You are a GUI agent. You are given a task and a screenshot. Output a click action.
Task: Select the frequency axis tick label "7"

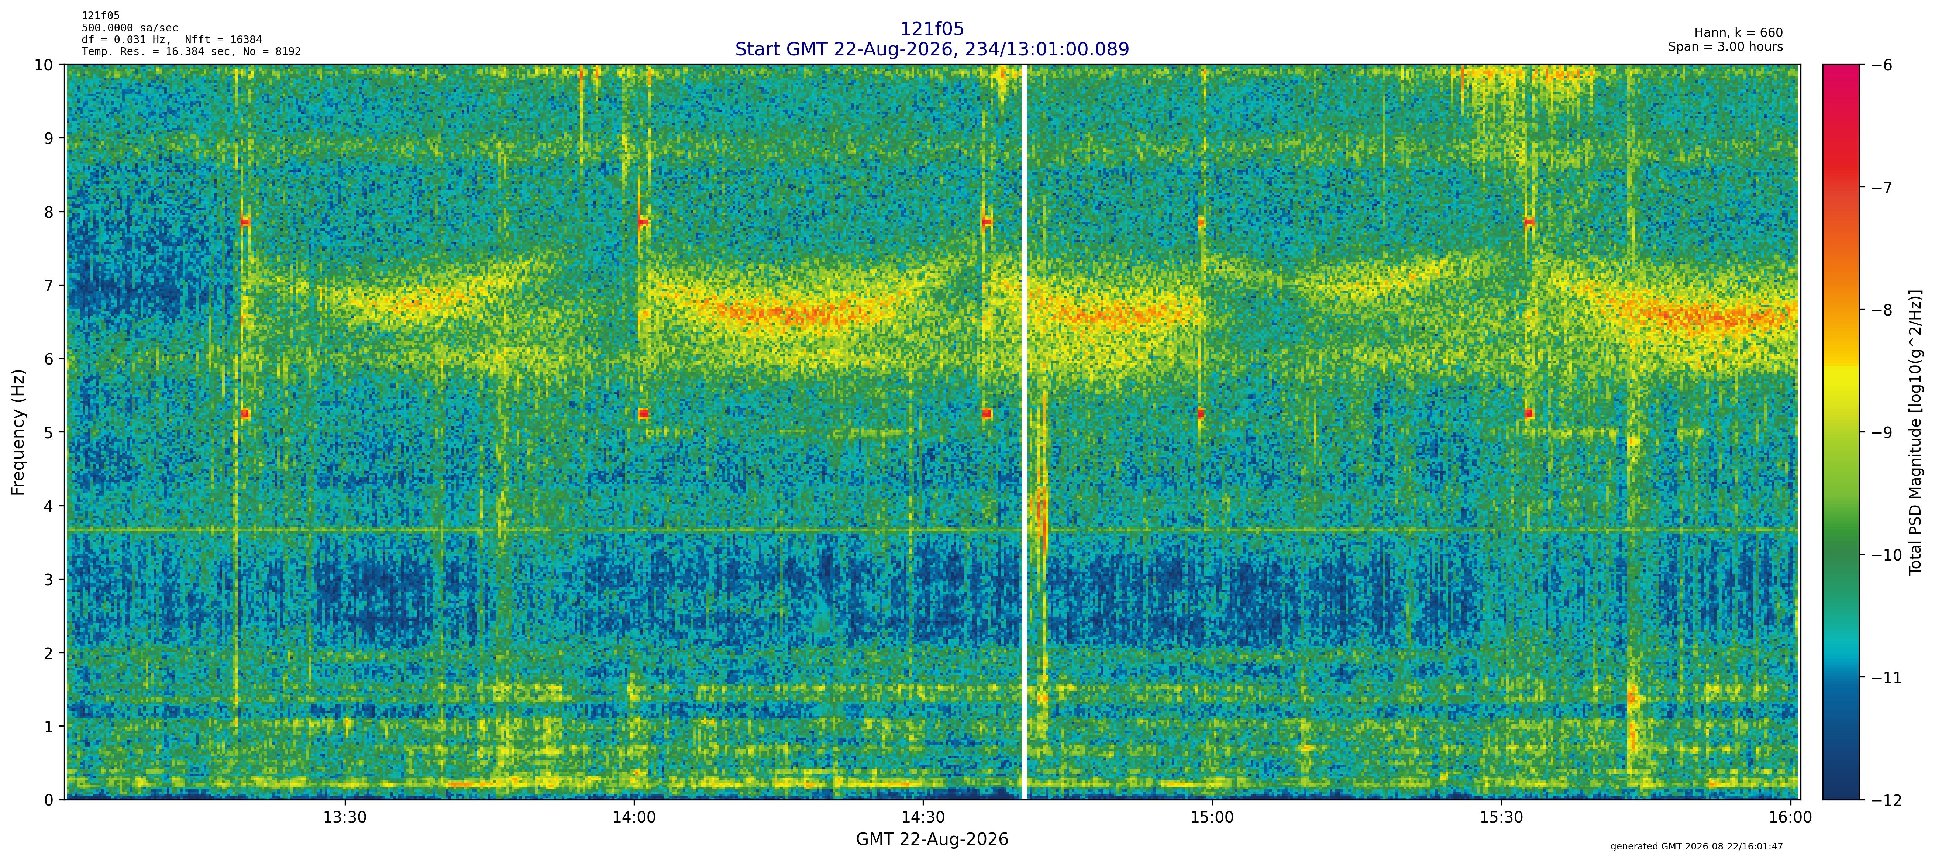click(x=49, y=285)
